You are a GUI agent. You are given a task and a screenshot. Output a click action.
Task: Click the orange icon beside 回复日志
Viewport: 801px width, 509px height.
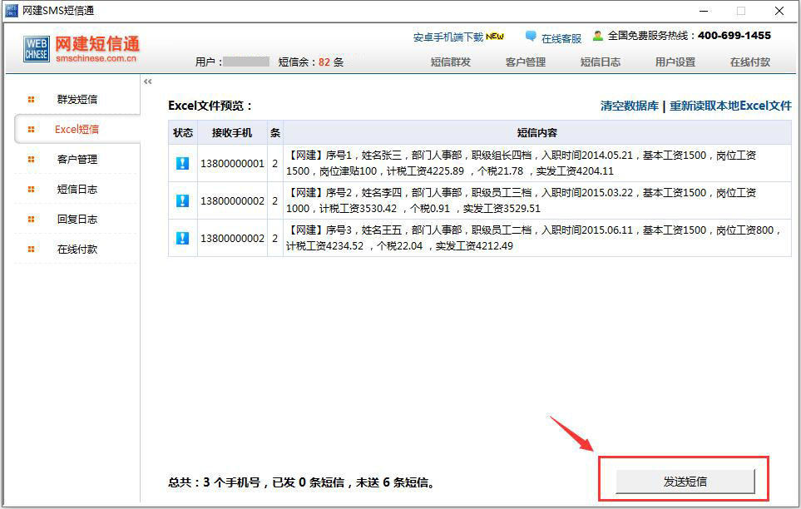pyautogui.click(x=32, y=220)
